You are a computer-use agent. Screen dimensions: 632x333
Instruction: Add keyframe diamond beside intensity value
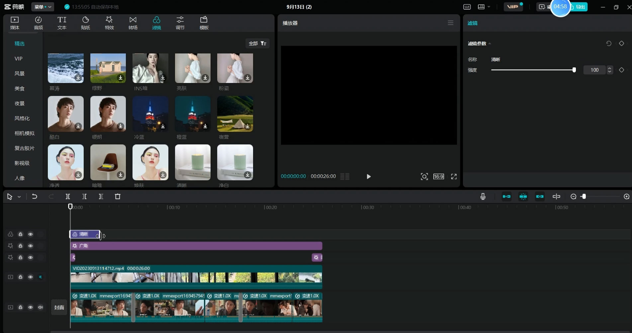point(621,70)
